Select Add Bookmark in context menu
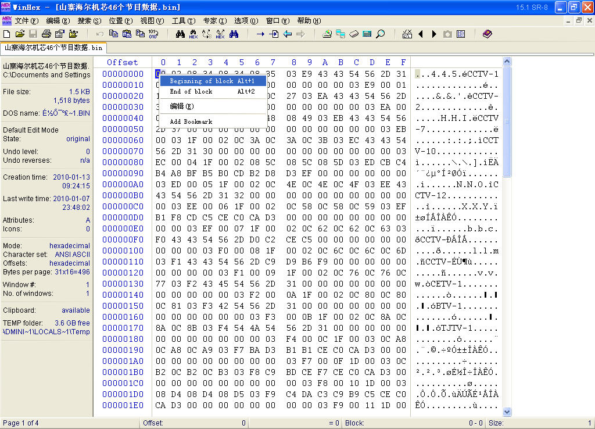Viewport: 595px width, 429px height. click(x=213, y=121)
